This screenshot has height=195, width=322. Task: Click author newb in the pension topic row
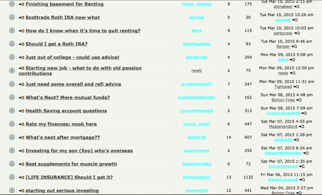click(x=197, y=71)
